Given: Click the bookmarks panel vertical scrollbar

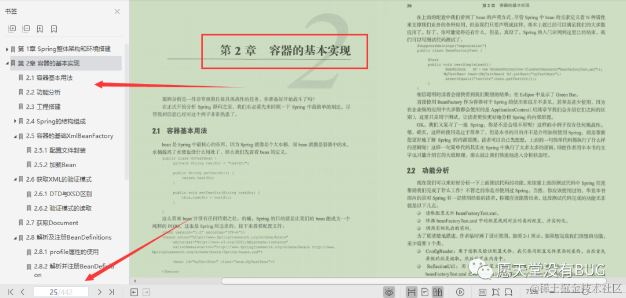Looking at the screenshot, I should (126, 112).
